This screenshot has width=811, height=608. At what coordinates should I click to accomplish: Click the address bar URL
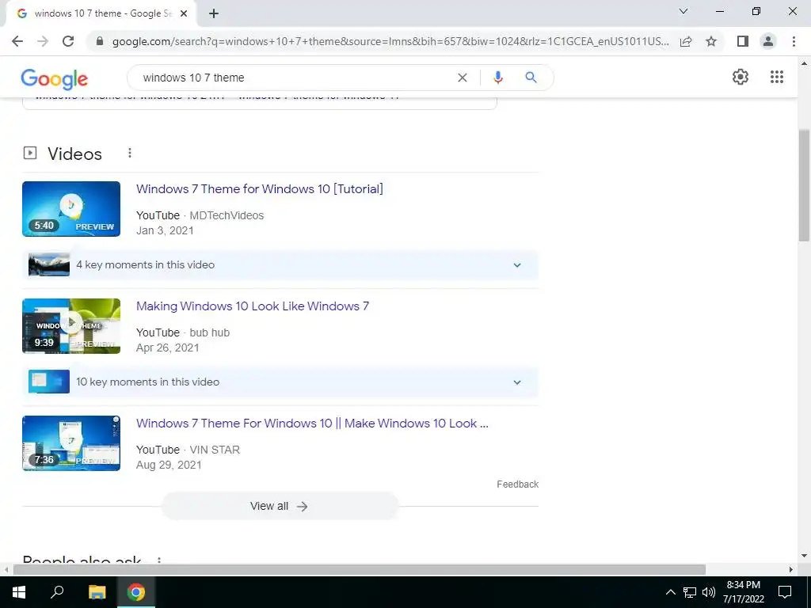click(x=390, y=41)
